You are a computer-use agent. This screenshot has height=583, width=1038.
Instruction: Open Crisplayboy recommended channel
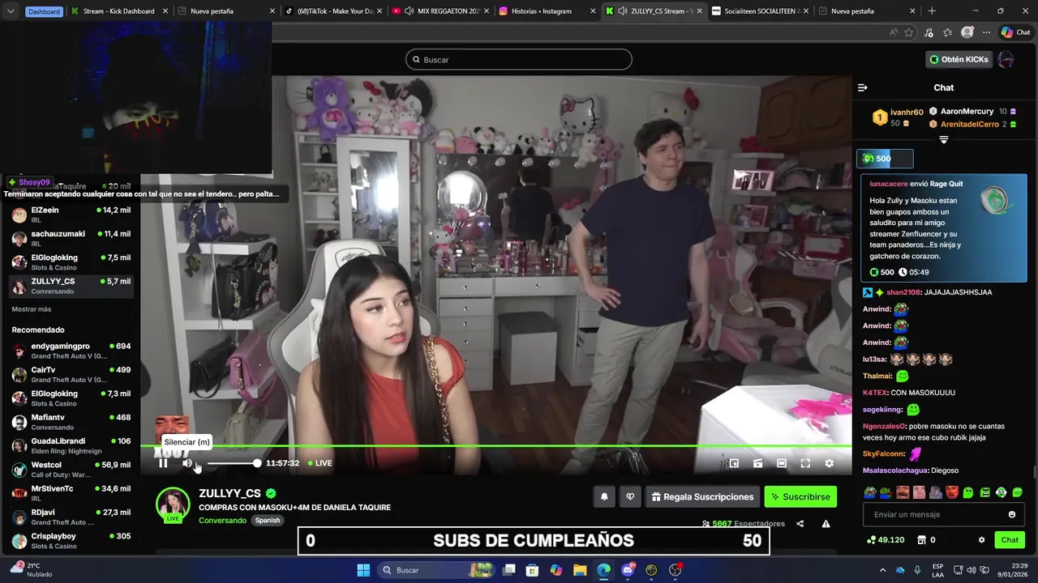(x=71, y=540)
